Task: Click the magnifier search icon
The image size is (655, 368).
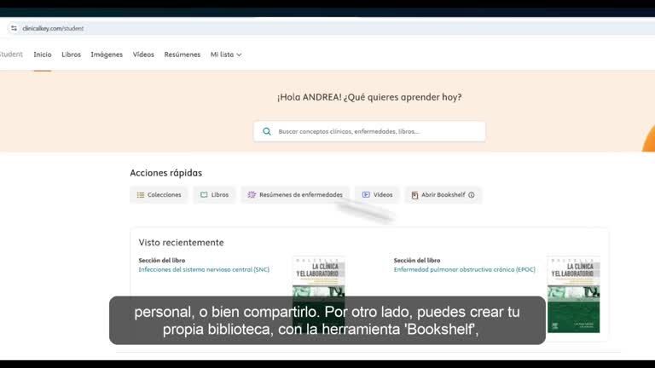Action: (266, 131)
